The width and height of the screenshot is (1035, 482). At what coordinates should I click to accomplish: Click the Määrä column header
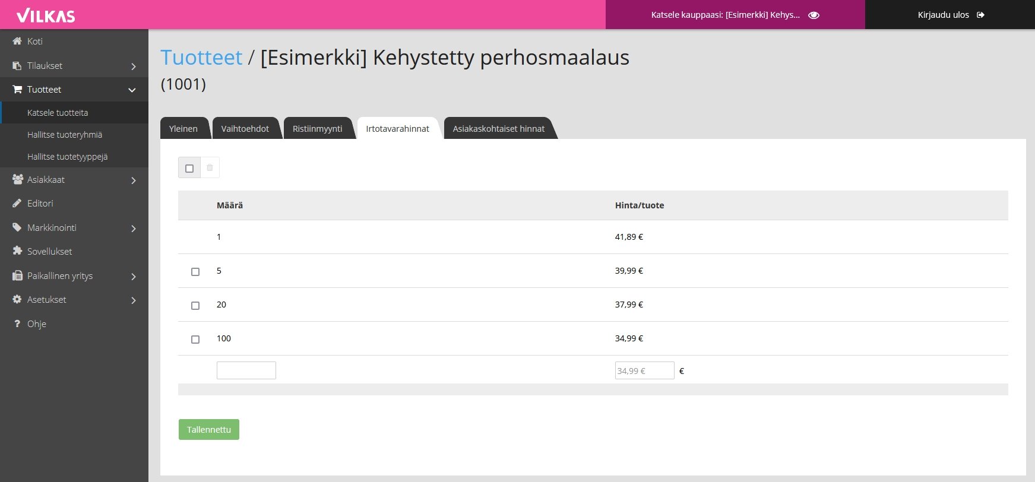tap(230, 205)
